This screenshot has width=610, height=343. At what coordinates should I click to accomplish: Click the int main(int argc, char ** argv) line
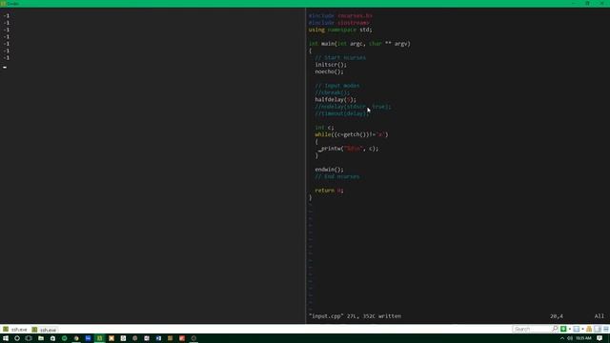point(359,44)
